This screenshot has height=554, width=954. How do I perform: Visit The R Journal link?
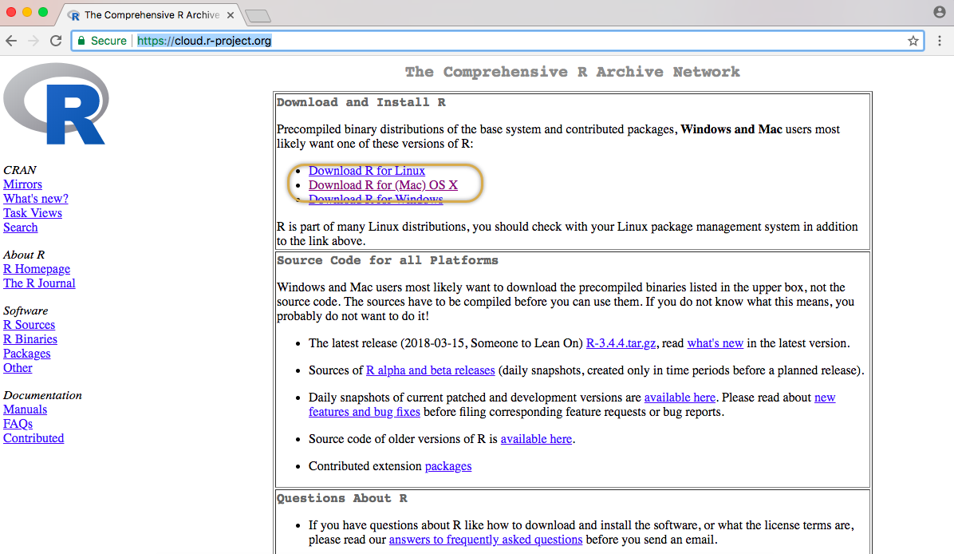(39, 283)
